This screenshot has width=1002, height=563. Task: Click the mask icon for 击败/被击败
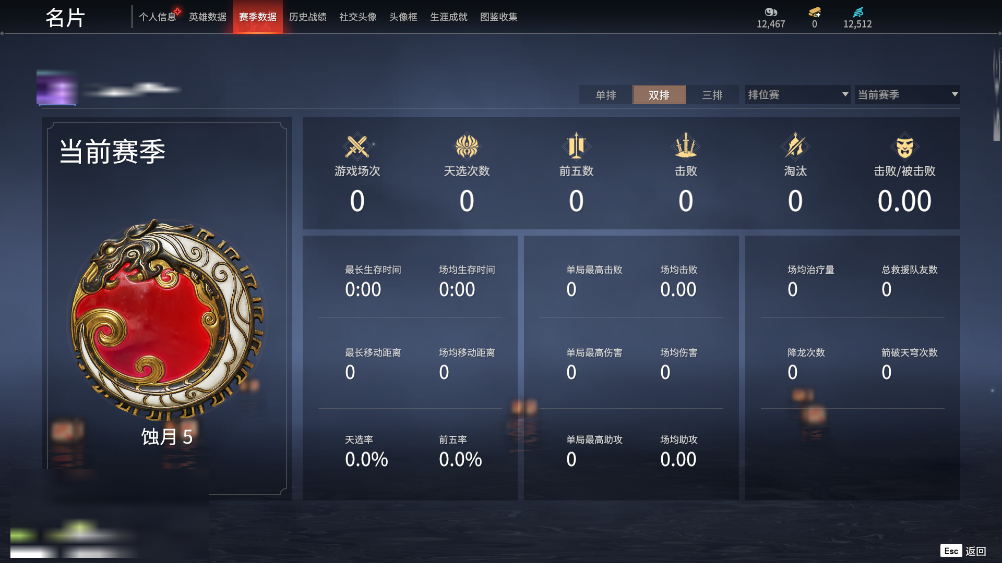pos(904,146)
